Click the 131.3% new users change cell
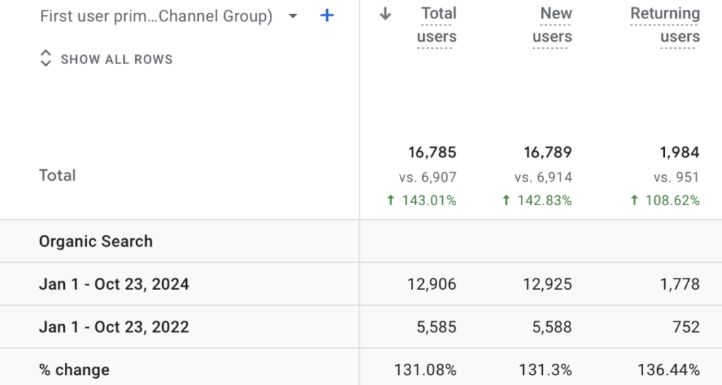This screenshot has width=722, height=385. pos(549,369)
